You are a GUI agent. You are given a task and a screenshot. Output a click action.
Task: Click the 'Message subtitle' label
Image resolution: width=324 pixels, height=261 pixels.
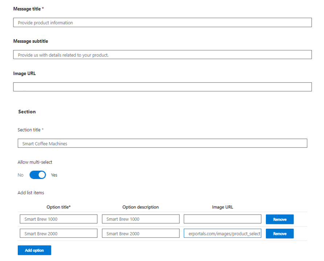pyautogui.click(x=31, y=41)
